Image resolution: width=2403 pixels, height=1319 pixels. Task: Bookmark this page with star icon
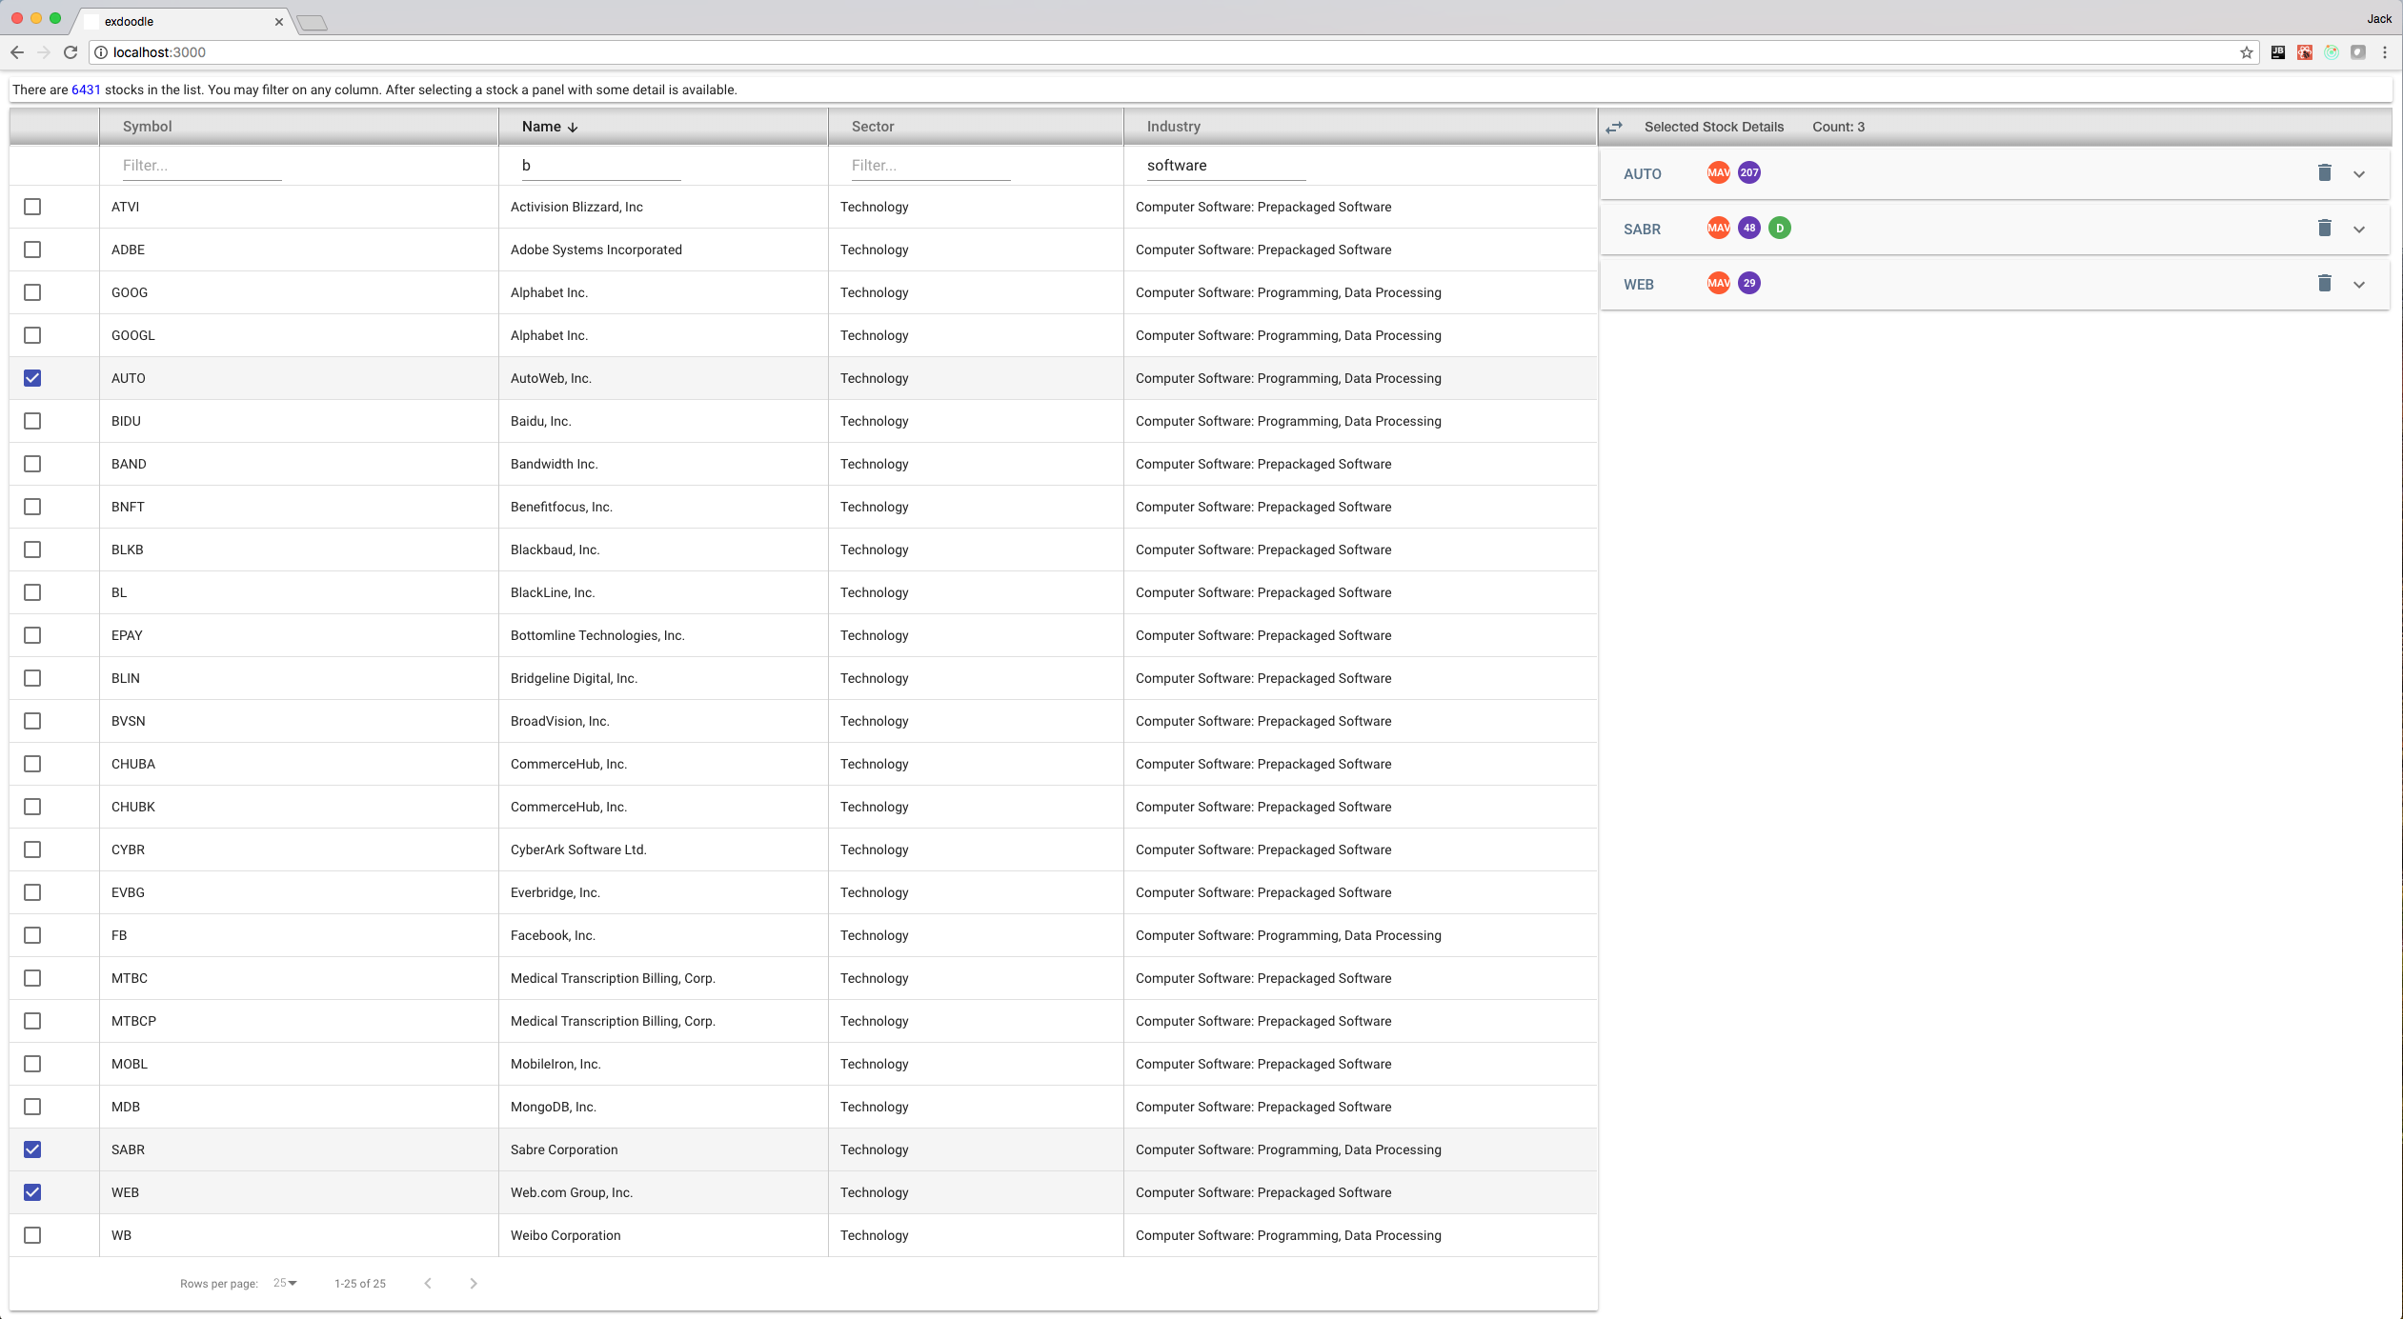pos(2247,52)
